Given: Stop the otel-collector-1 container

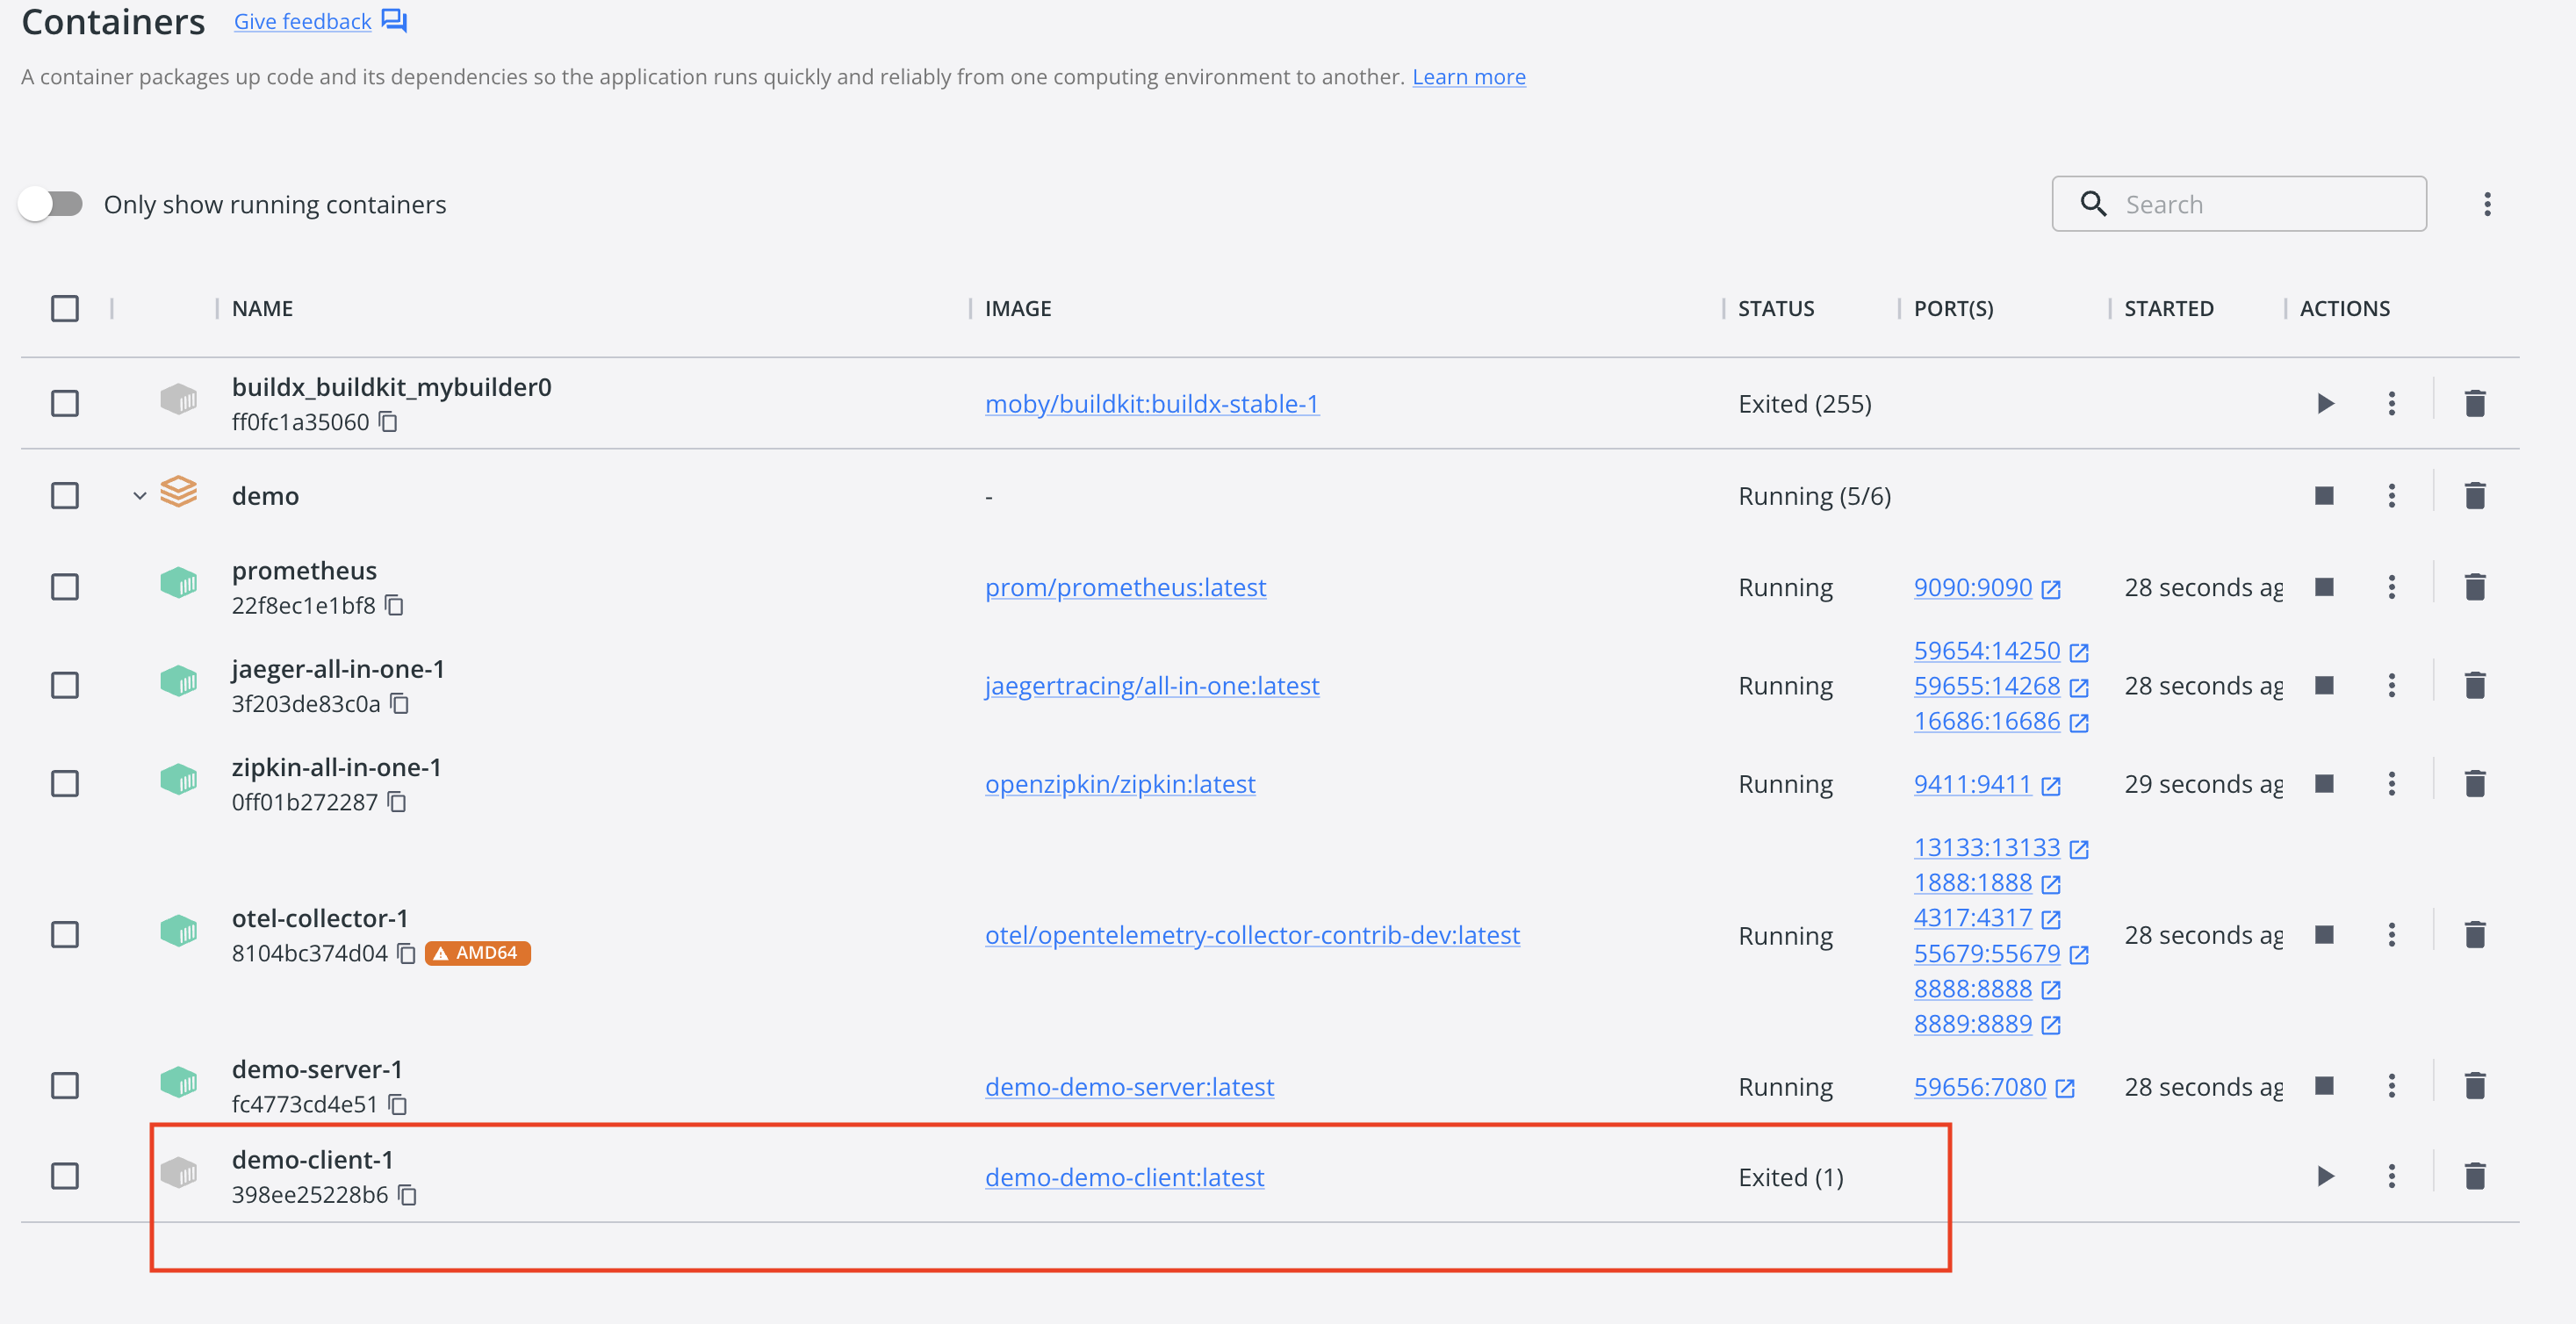Looking at the screenshot, I should [x=2324, y=934].
